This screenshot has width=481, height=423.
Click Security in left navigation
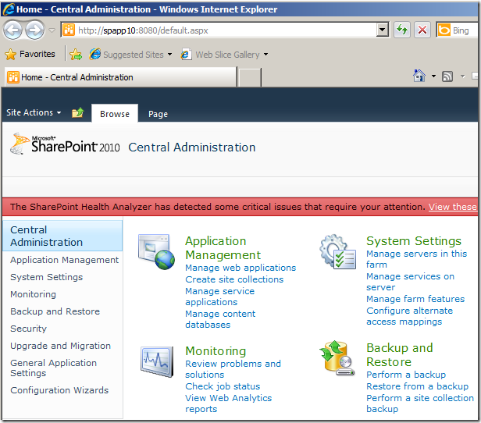(29, 329)
